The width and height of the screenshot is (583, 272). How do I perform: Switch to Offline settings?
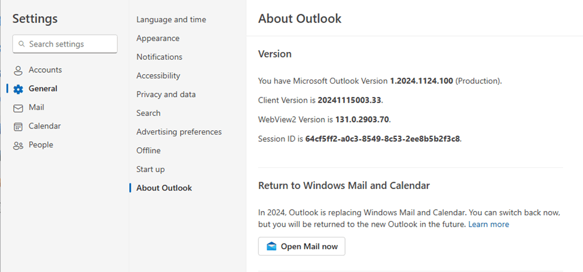click(x=148, y=151)
